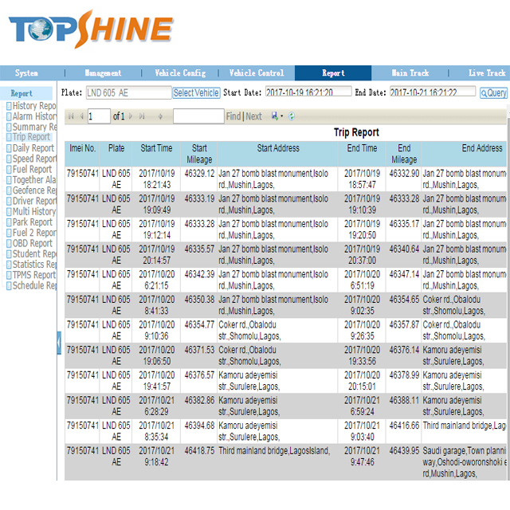
Task: Jump to last page arrow
Action: [142, 116]
